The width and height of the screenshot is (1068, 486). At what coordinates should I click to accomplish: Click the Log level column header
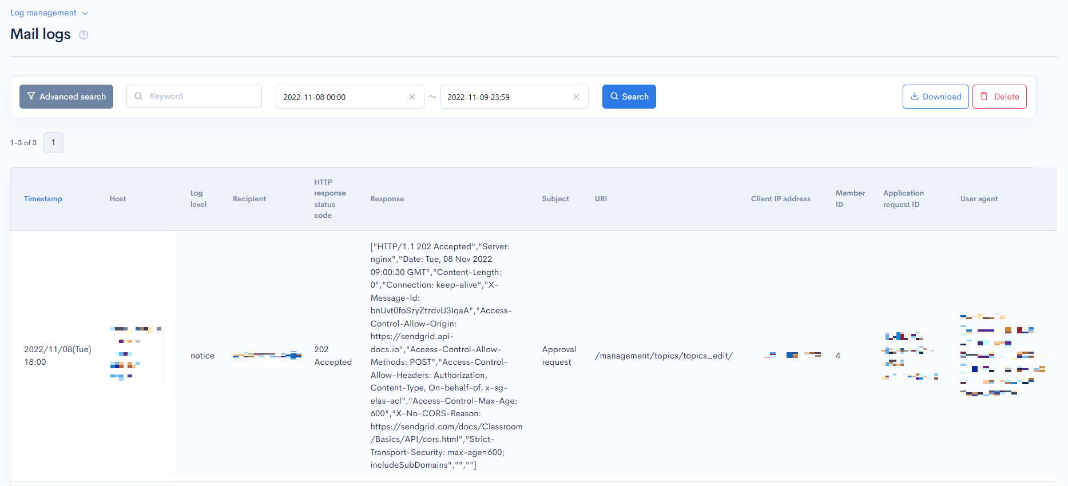(198, 199)
